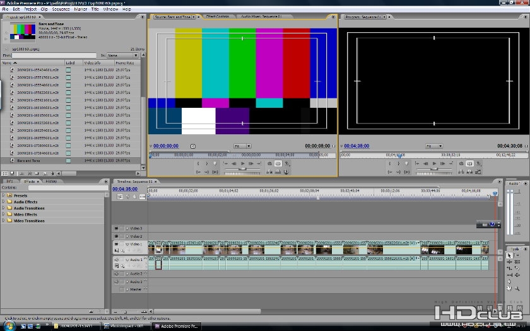The image size is (530, 331).
Task: Click Set unnumbered marker icon in Timeline
Action: tap(135, 197)
